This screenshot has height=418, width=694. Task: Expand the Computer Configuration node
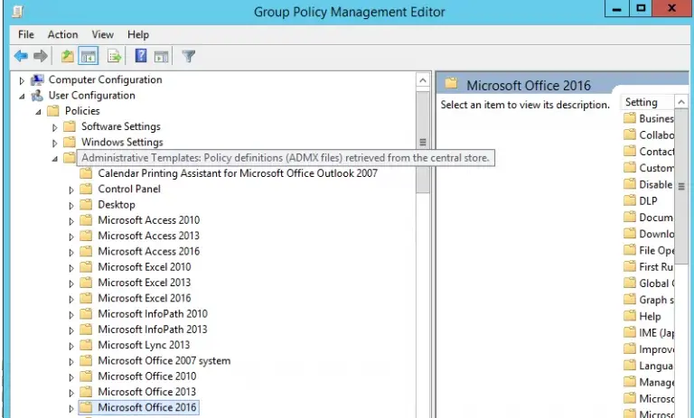pos(23,80)
